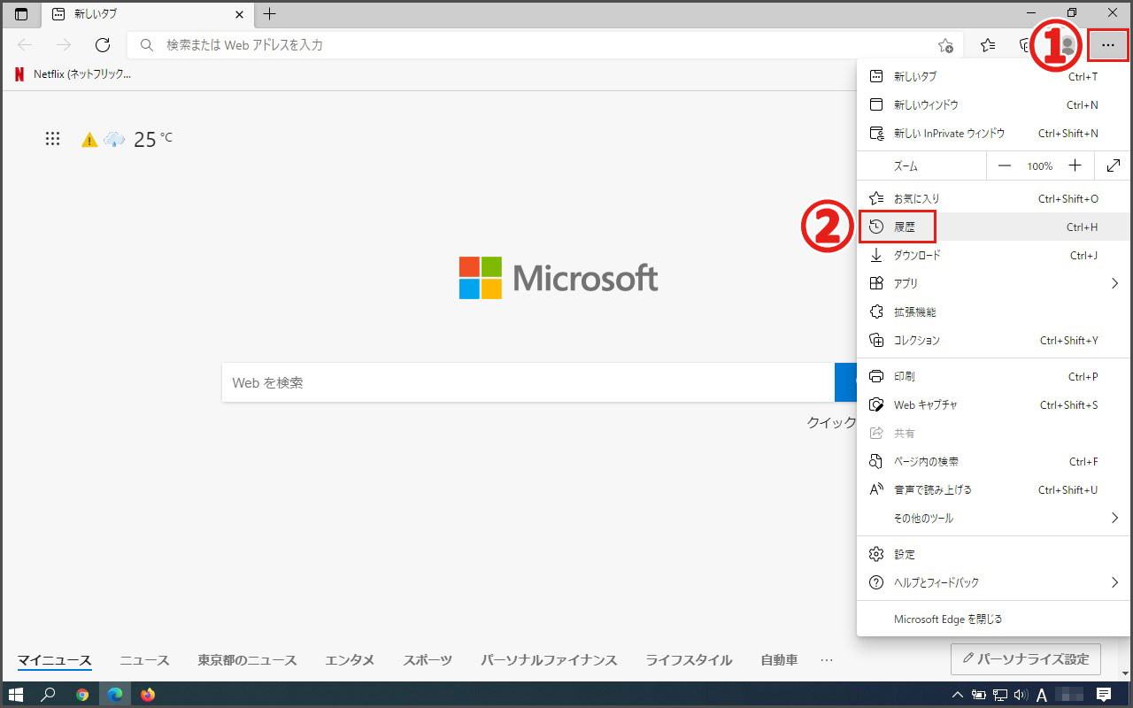
Task: Click the network tray icon
Action: [x=1000, y=695]
